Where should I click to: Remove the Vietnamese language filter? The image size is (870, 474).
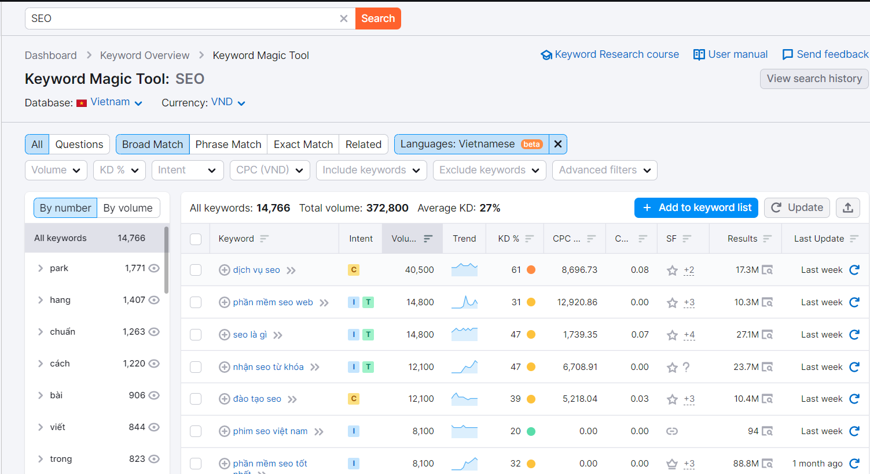557,144
